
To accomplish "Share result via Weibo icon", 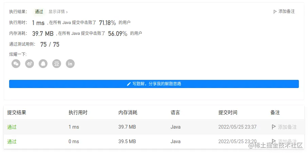I will 30,64.
